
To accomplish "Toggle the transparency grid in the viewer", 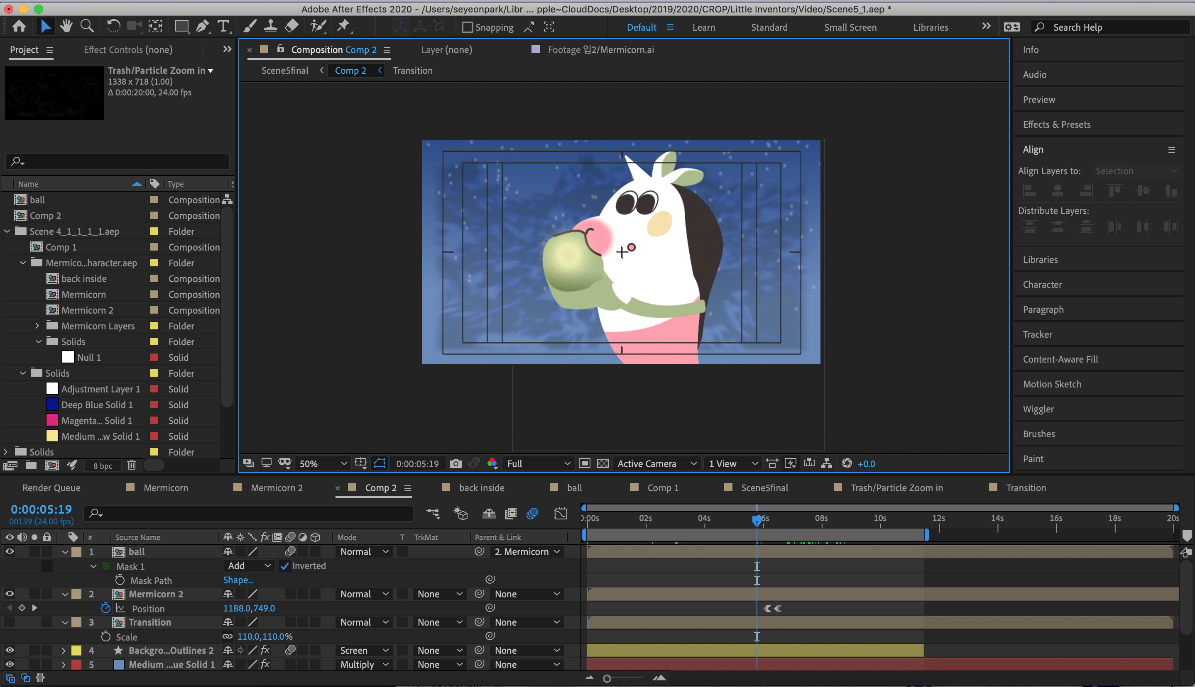I will click(x=603, y=464).
